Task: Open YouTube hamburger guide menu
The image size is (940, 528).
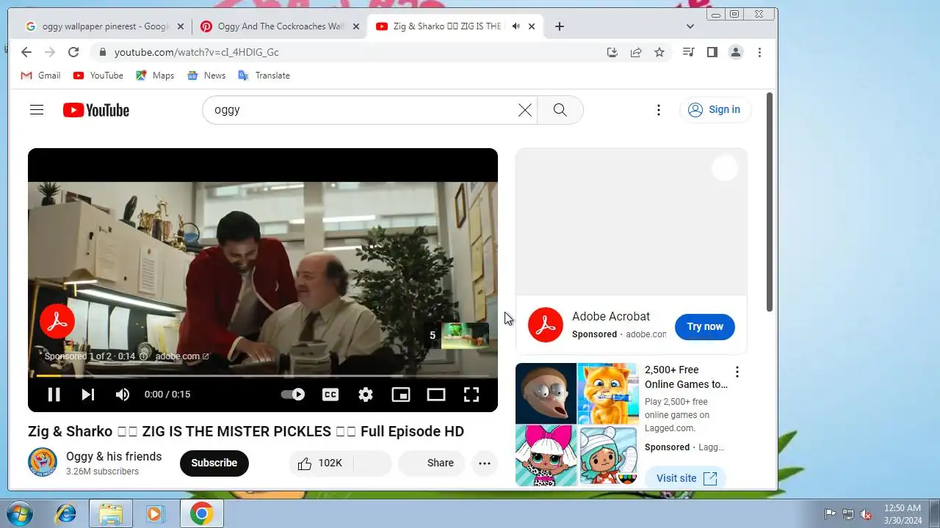Action: click(37, 110)
